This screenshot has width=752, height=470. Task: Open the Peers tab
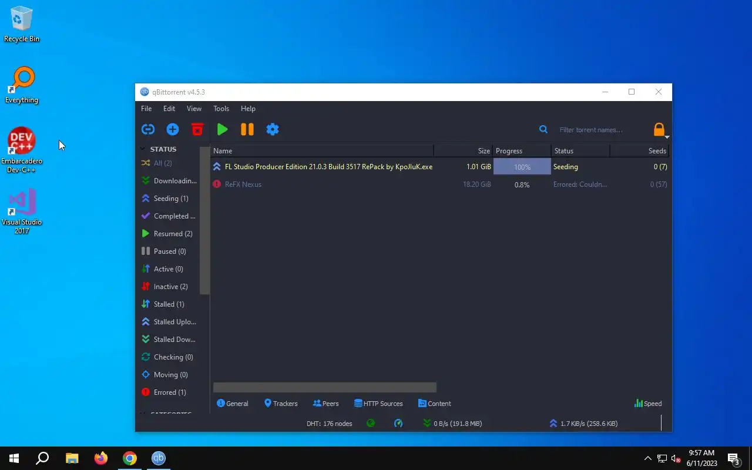click(x=326, y=404)
